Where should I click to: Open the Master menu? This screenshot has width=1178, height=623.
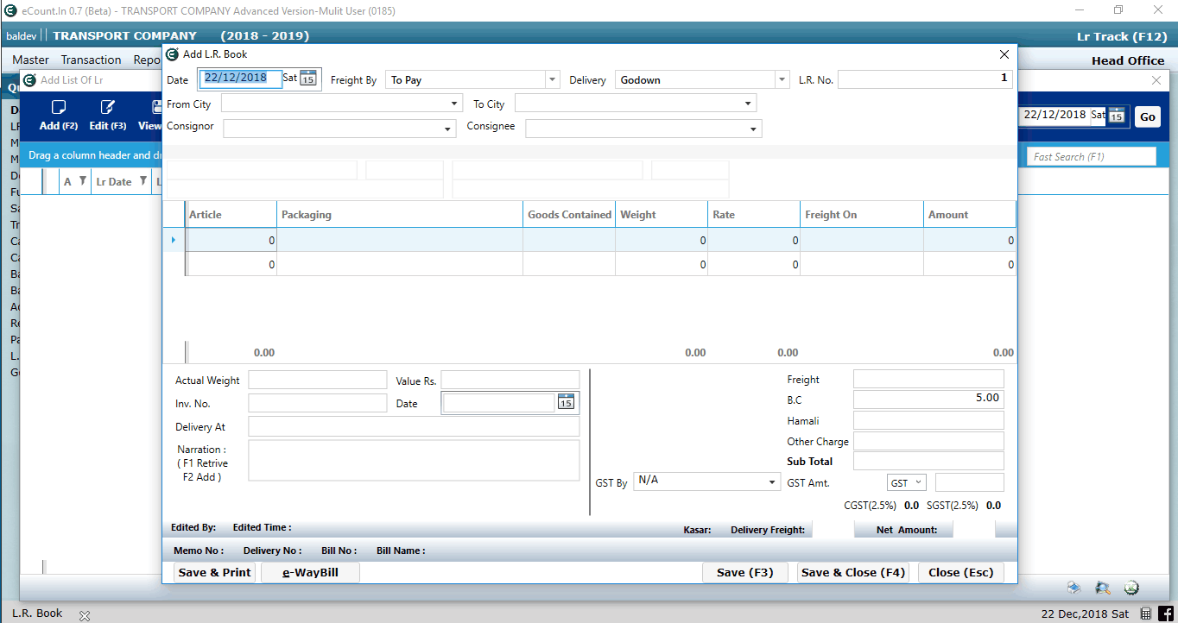(30, 59)
